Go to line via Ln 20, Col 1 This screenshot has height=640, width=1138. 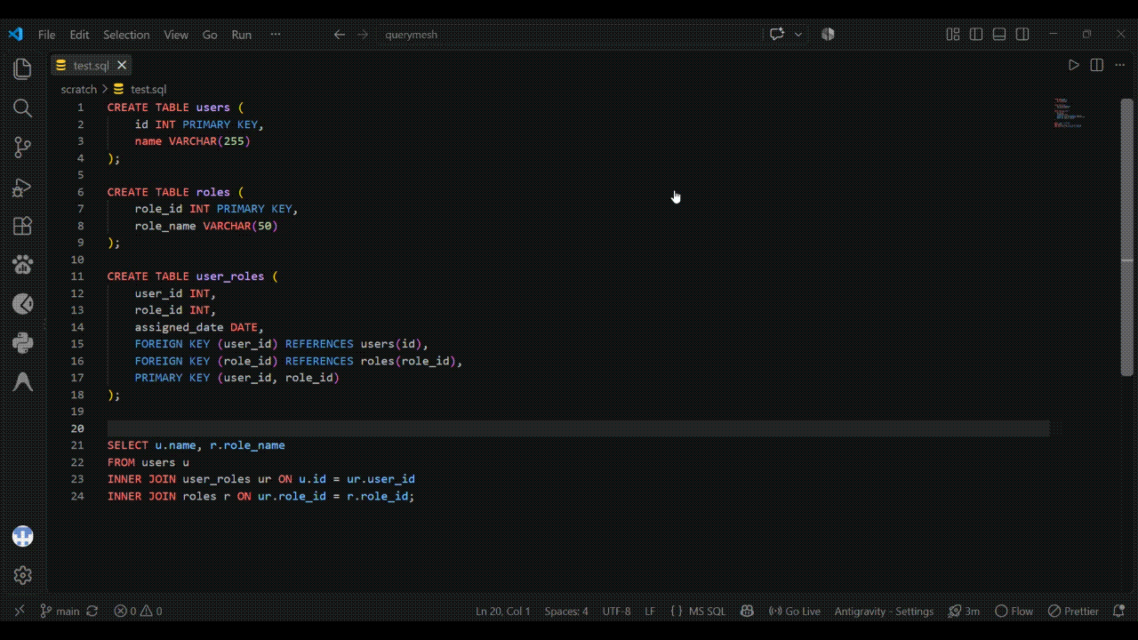pos(502,611)
